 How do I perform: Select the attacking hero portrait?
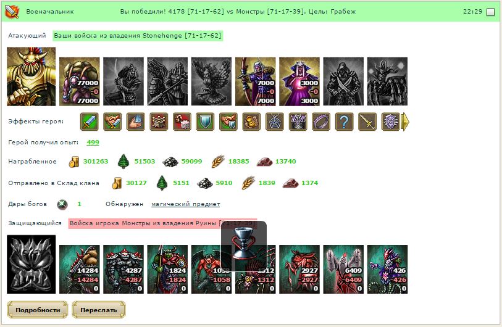[x=31, y=77]
